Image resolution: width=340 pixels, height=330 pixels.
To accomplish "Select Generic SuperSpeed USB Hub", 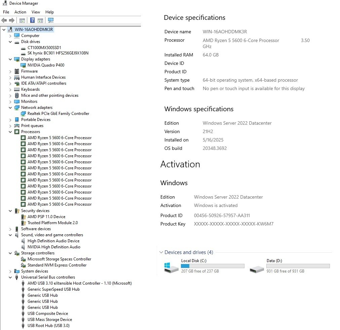I will coord(53,289).
